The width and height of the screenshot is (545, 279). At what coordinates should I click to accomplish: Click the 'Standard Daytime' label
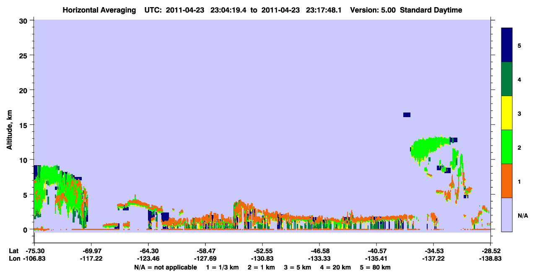point(431,10)
